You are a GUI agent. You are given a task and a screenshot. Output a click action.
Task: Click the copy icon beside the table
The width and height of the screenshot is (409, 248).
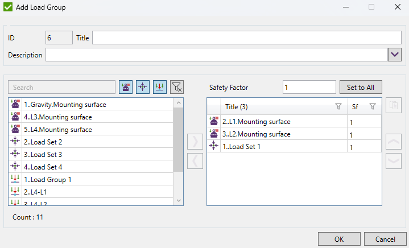tap(393, 105)
